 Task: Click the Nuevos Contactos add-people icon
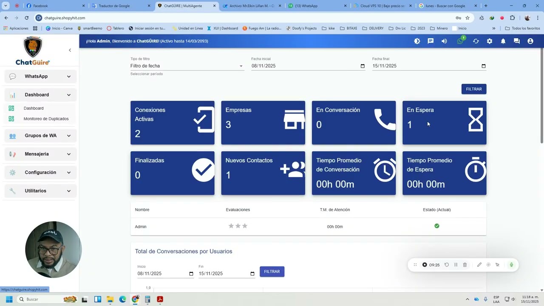(x=292, y=170)
